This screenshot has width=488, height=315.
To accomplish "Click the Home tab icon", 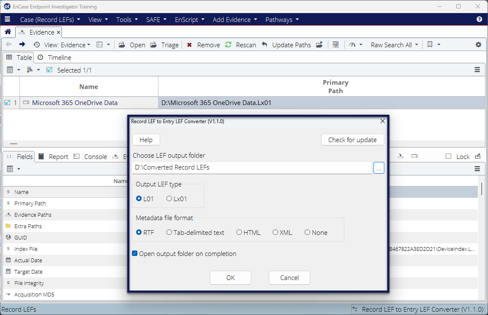I will point(8,32).
